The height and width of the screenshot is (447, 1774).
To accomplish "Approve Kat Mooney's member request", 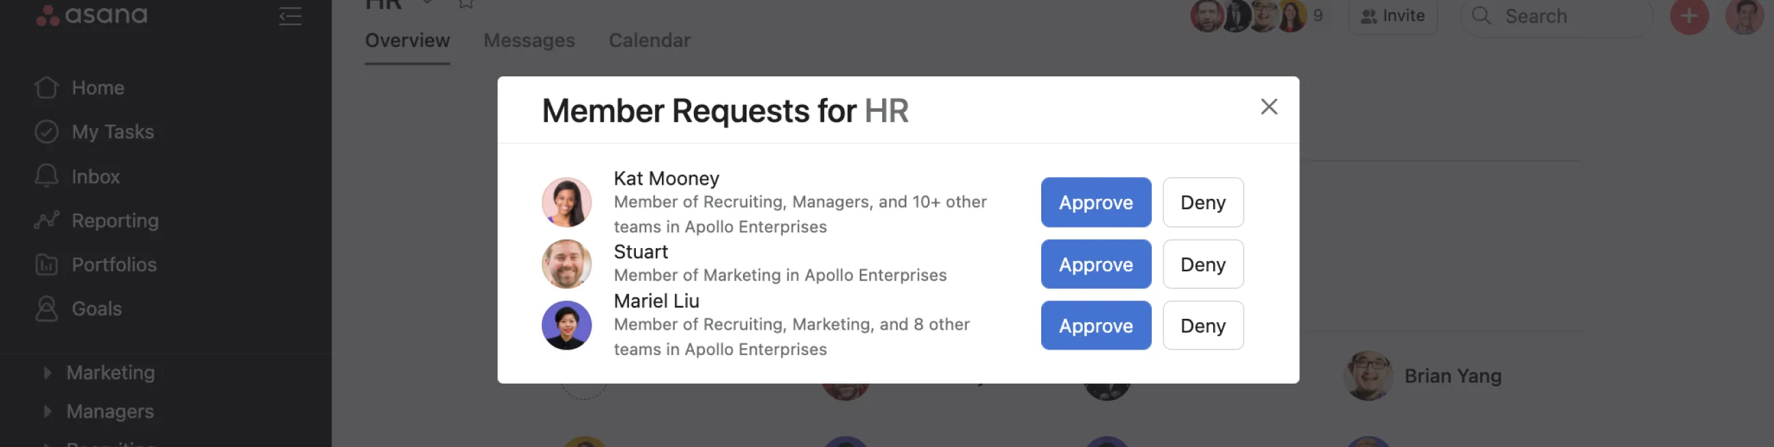I will coord(1095,202).
